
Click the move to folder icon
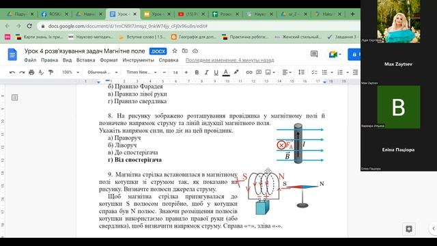click(185, 51)
